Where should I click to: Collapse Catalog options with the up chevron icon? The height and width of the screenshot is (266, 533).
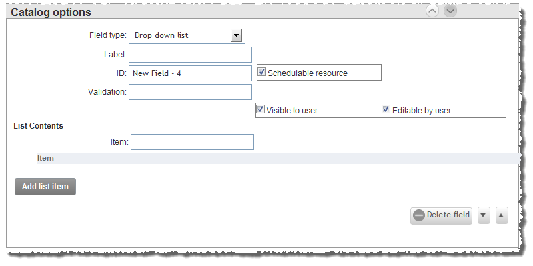coord(432,11)
